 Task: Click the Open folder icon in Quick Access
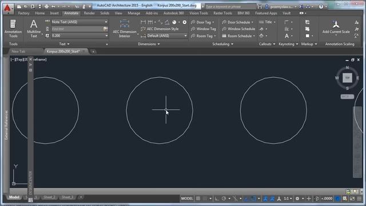coord(26,6)
